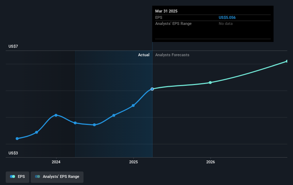Toggle the Analysts' EPS Range legend
Viewport: 293px width, 185px height.
(57, 177)
